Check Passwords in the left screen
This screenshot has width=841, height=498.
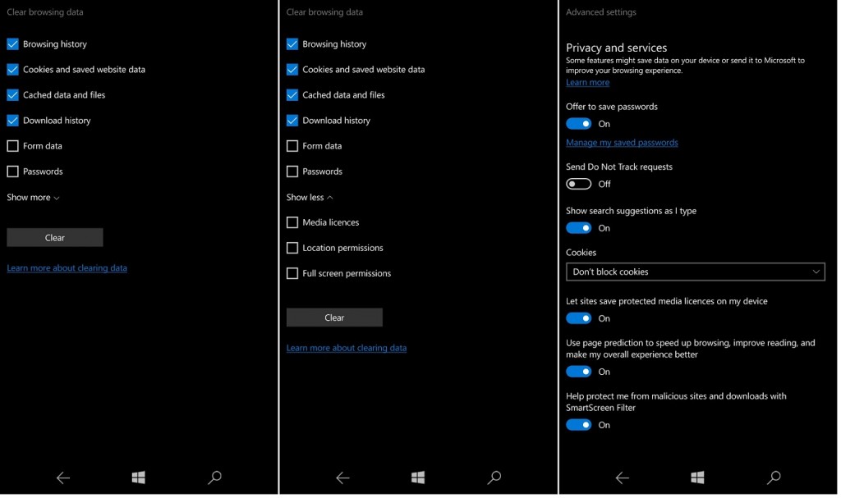click(x=13, y=171)
